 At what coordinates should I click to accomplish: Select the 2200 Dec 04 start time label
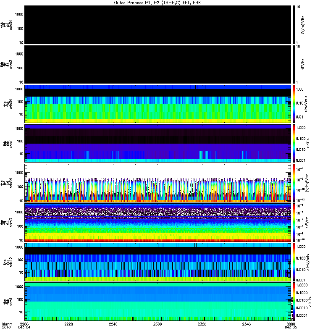point(24,326)
